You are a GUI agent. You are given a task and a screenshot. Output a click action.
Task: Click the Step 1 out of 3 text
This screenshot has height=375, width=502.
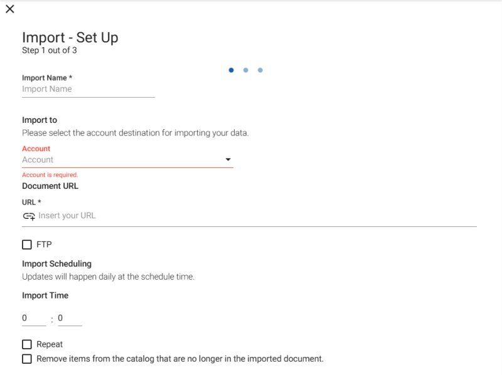[50, 51]
